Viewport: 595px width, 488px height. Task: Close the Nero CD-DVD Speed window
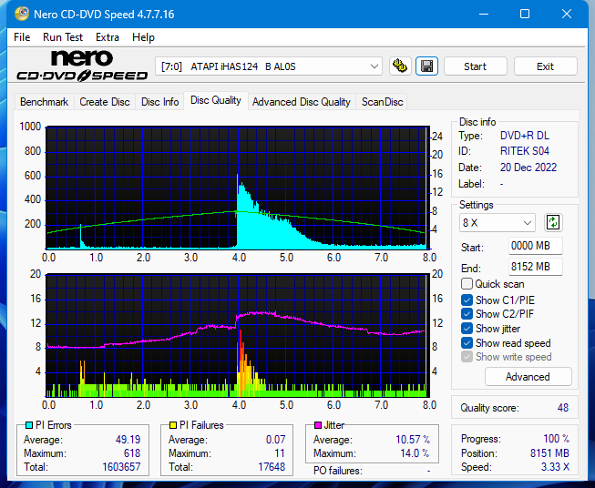(x=567, y=14)
